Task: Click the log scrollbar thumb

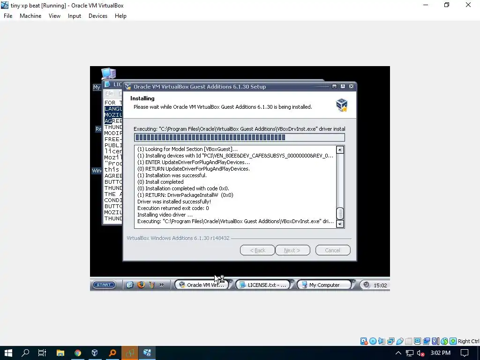Action: (340, 213)
